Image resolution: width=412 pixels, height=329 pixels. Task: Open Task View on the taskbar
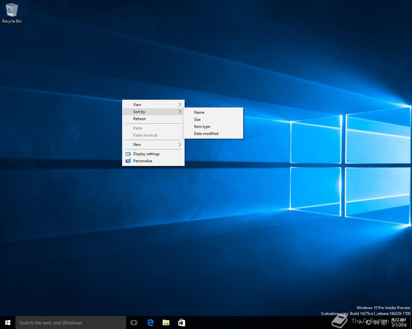pyautogui.click(x=134, y=323)
